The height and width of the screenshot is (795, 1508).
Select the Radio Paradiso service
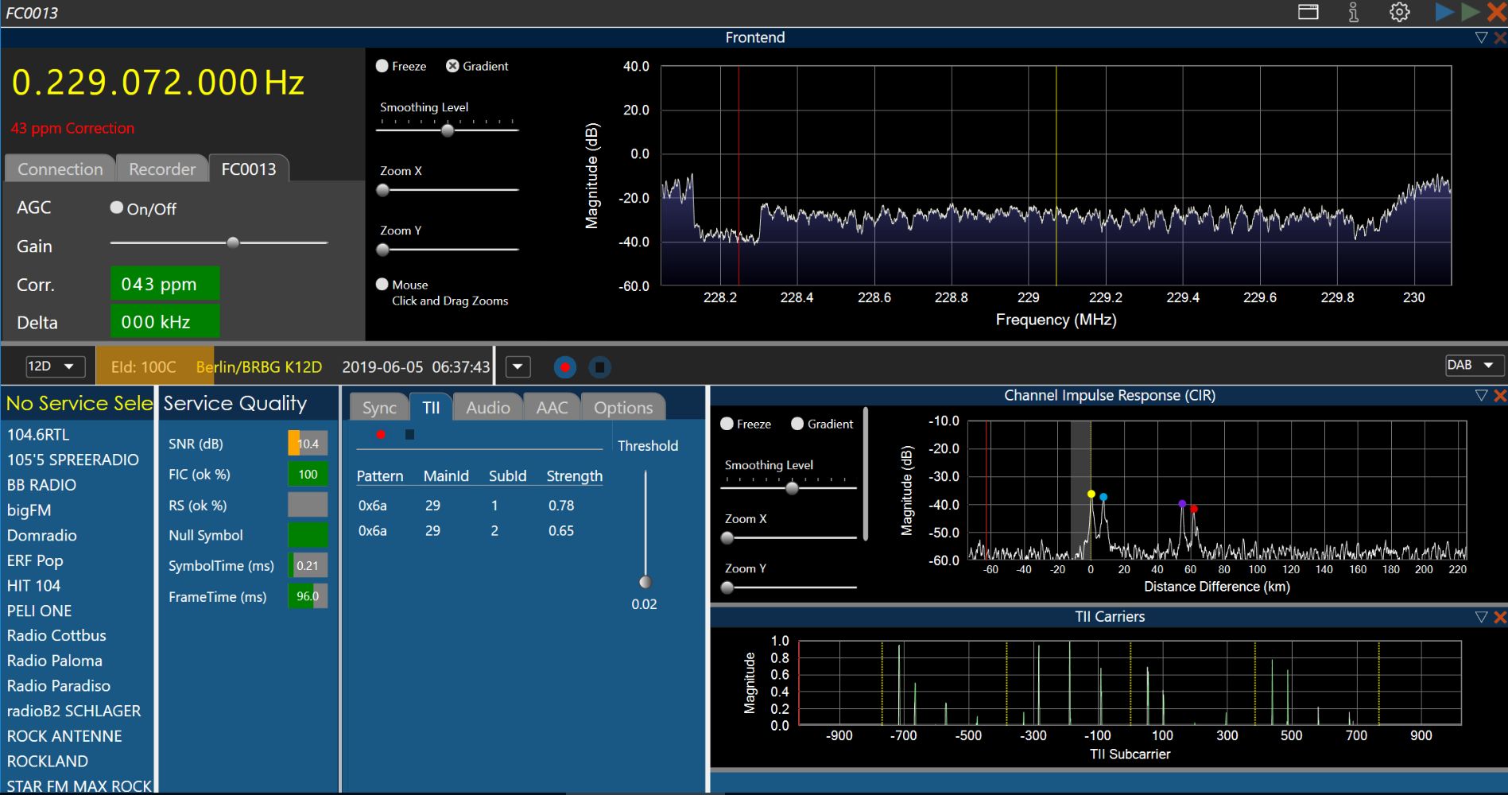[x=59, y=685]
